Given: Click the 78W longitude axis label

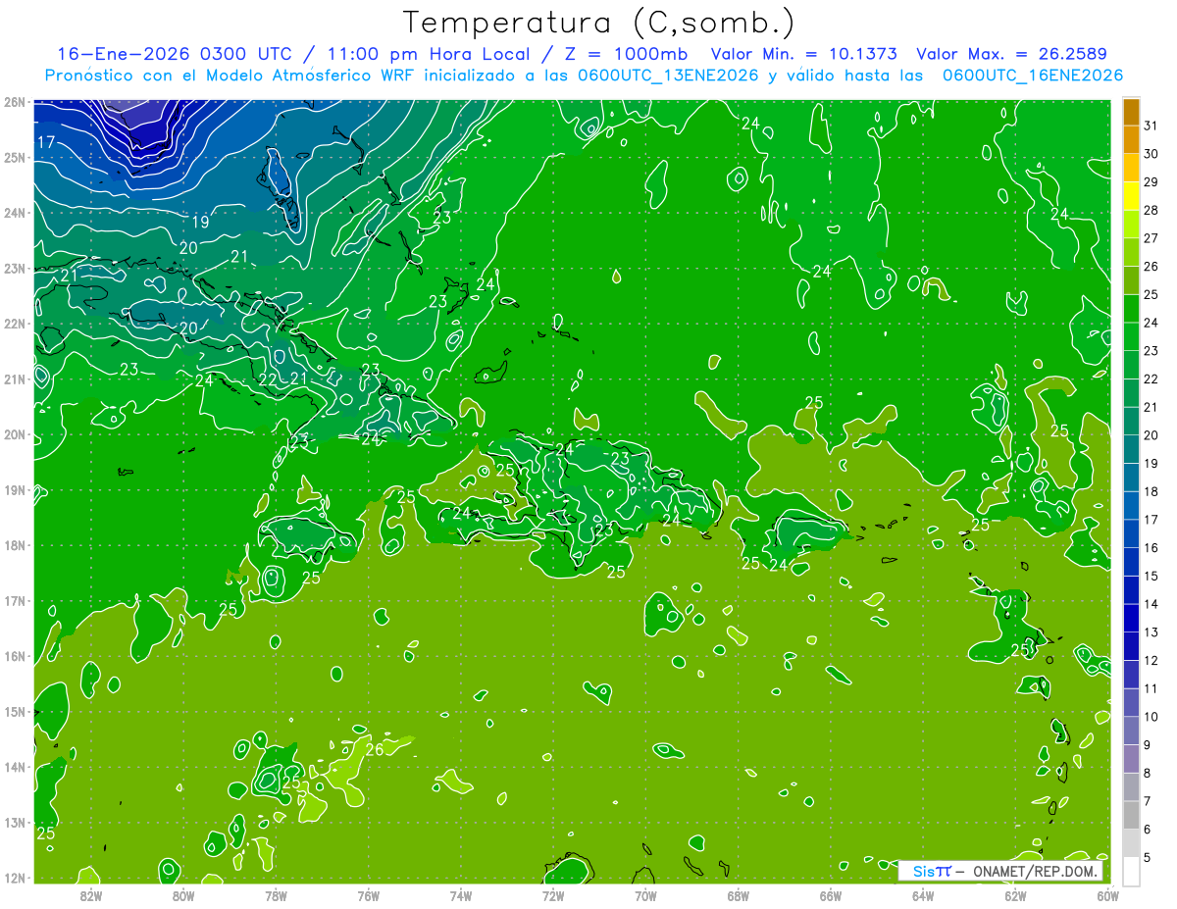Looking at the screenshot, I should pos(276,894).
